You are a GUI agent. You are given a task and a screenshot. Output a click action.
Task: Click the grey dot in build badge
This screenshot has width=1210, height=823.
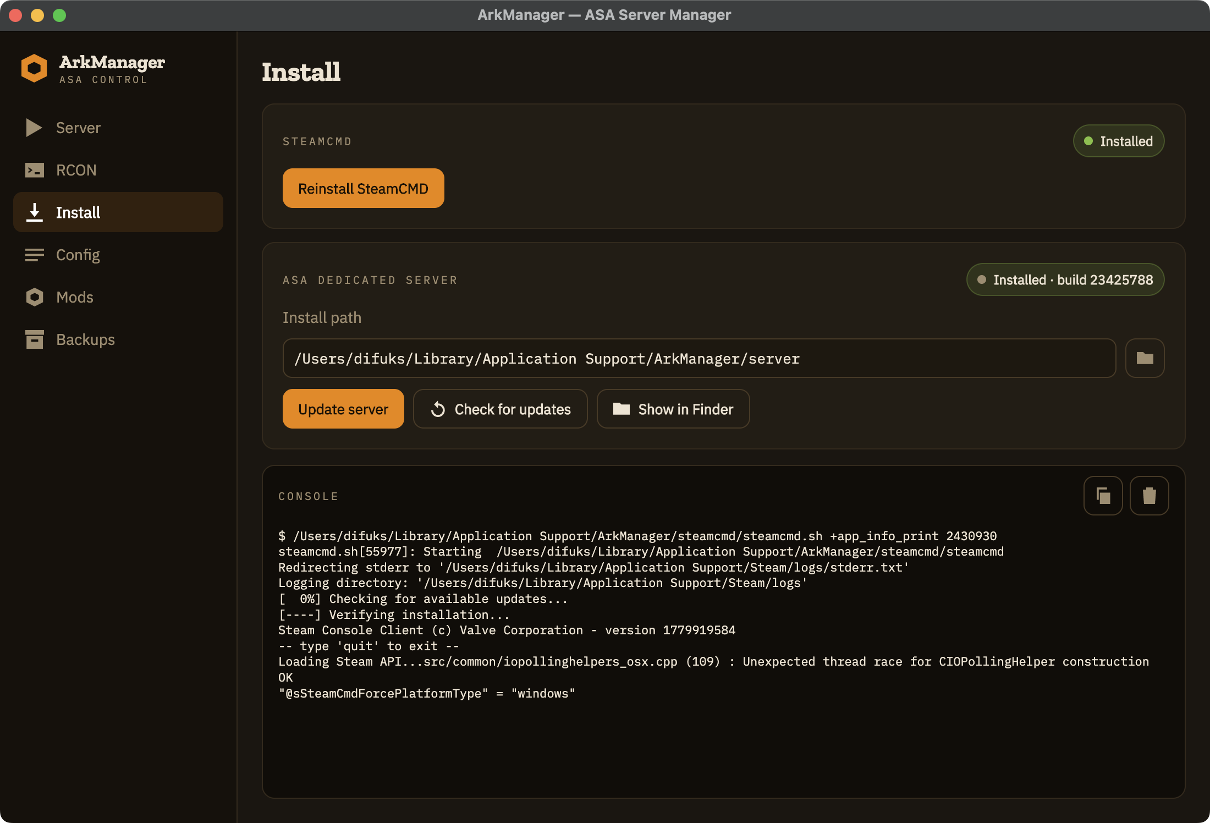click(x=982, y=279)
